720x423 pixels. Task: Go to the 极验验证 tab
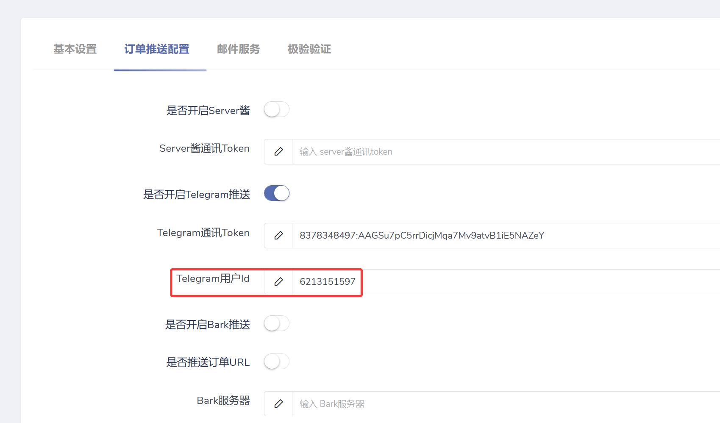click(309, 49)
